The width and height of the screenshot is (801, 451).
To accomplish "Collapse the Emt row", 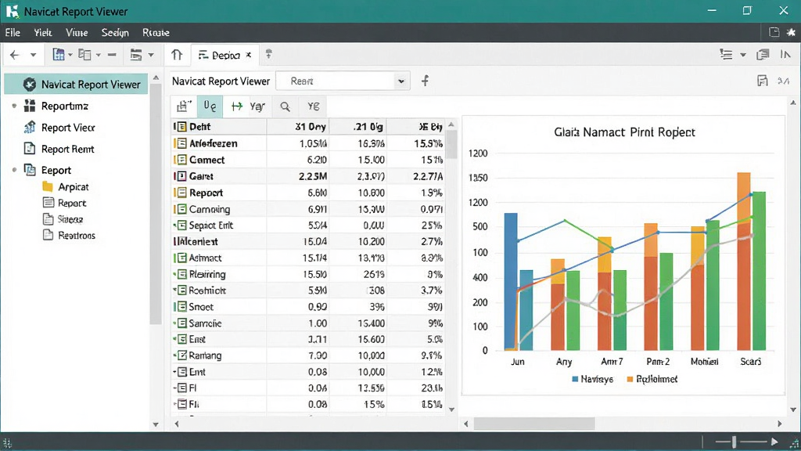I will [174, 372].
